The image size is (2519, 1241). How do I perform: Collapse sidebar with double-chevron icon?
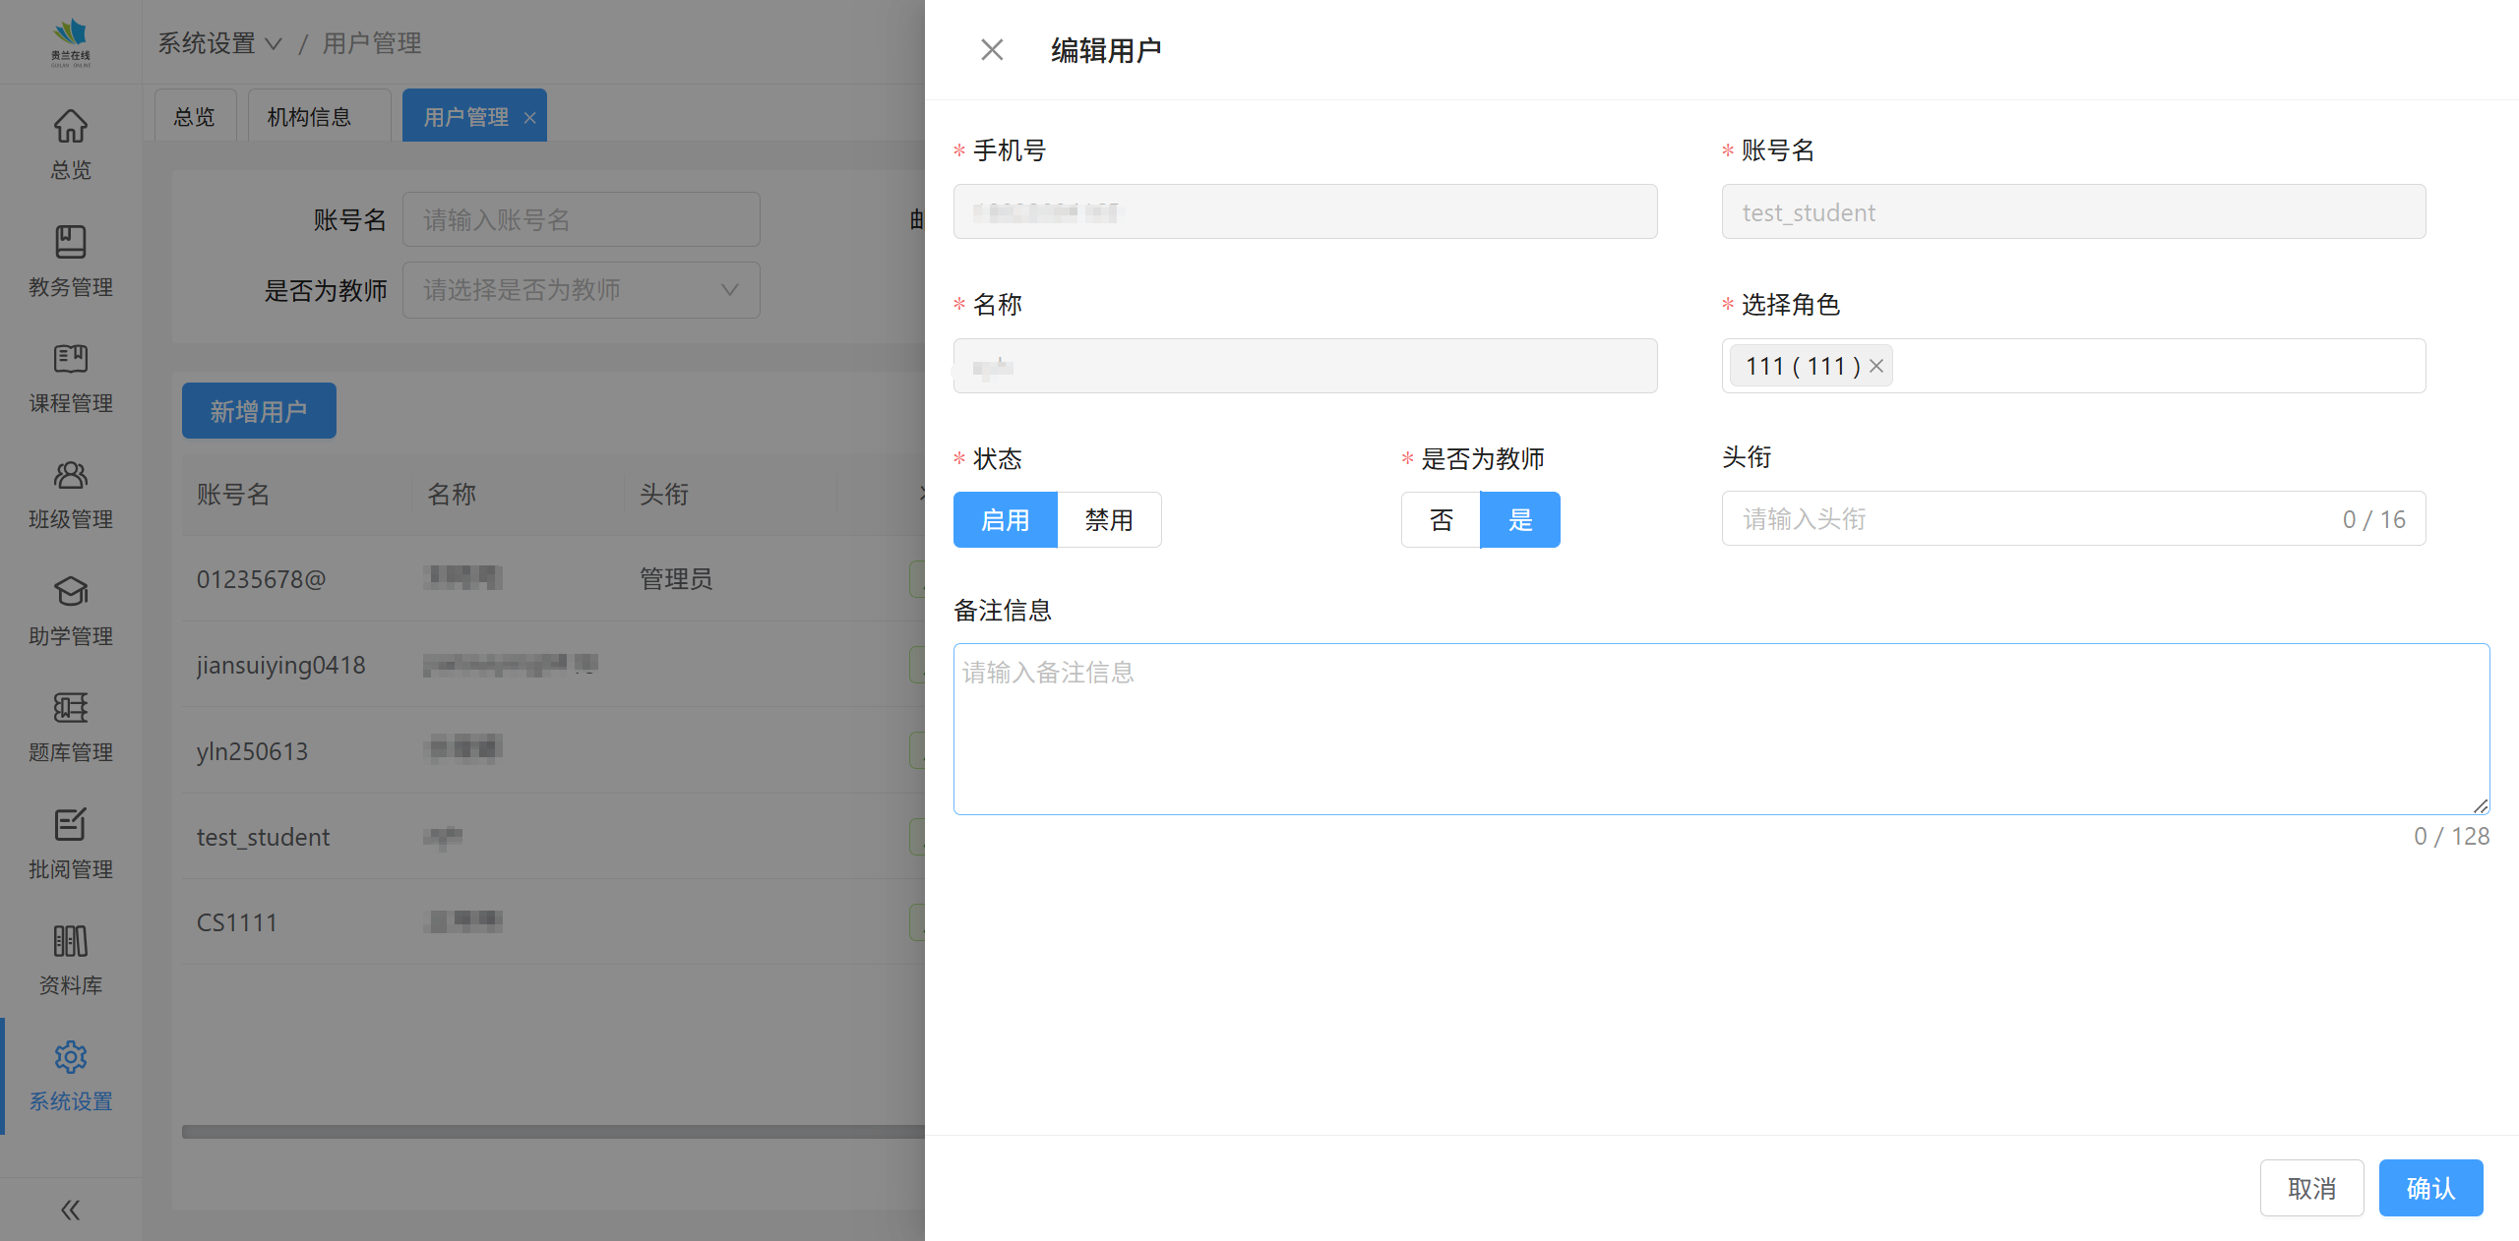click(x=70, y=1210)
